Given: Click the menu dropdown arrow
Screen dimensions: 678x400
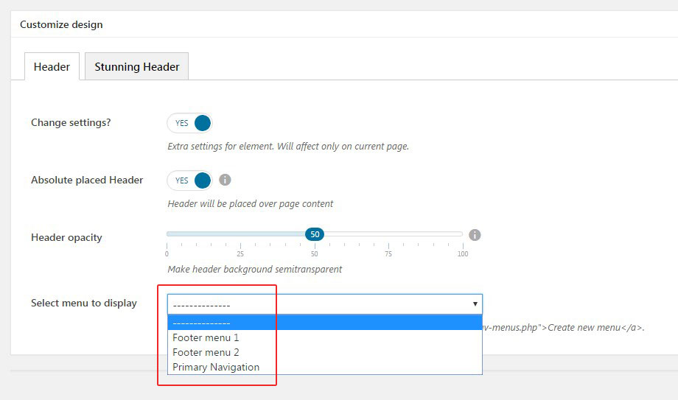Looking at the screenshot, I should pyautogui.click(x=475, y=304).
